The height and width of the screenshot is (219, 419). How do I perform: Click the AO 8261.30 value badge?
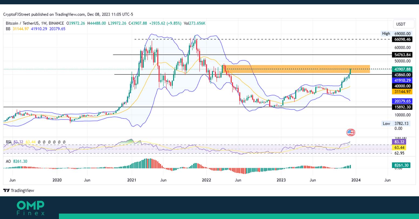click(401, 165)
